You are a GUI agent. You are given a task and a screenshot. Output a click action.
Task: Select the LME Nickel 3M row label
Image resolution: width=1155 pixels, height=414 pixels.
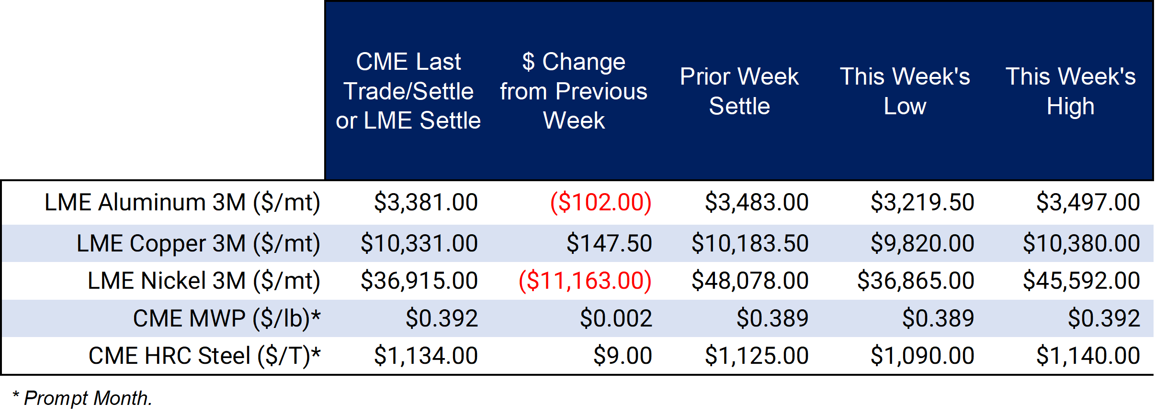[x=204, y=281]
